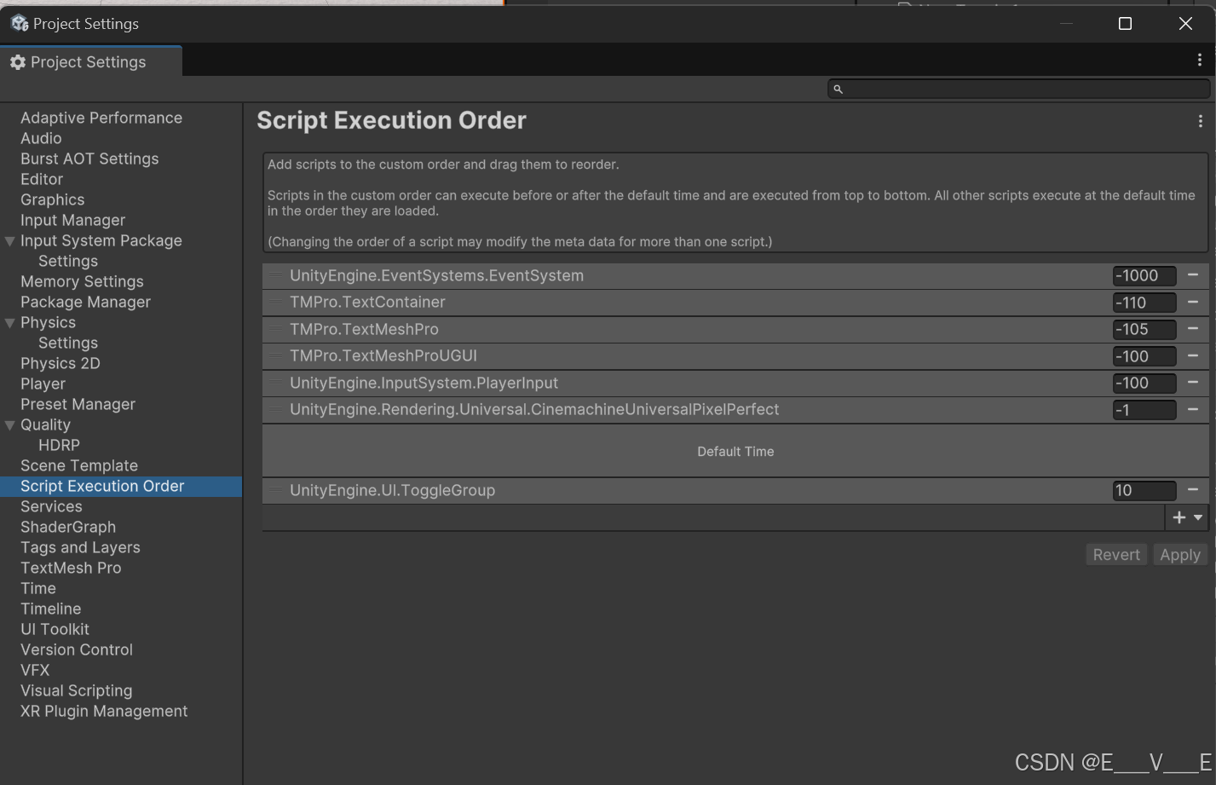Screen dimensions: 1216x785
Task: Click the Revert button
Action: [x=1116, y=555]
